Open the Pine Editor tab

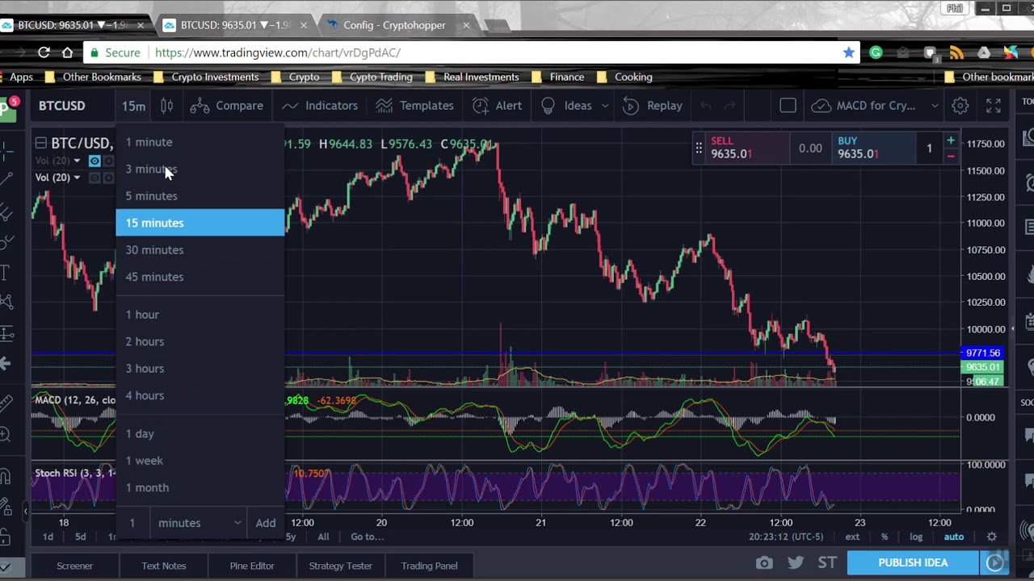[x=252, y=566]
